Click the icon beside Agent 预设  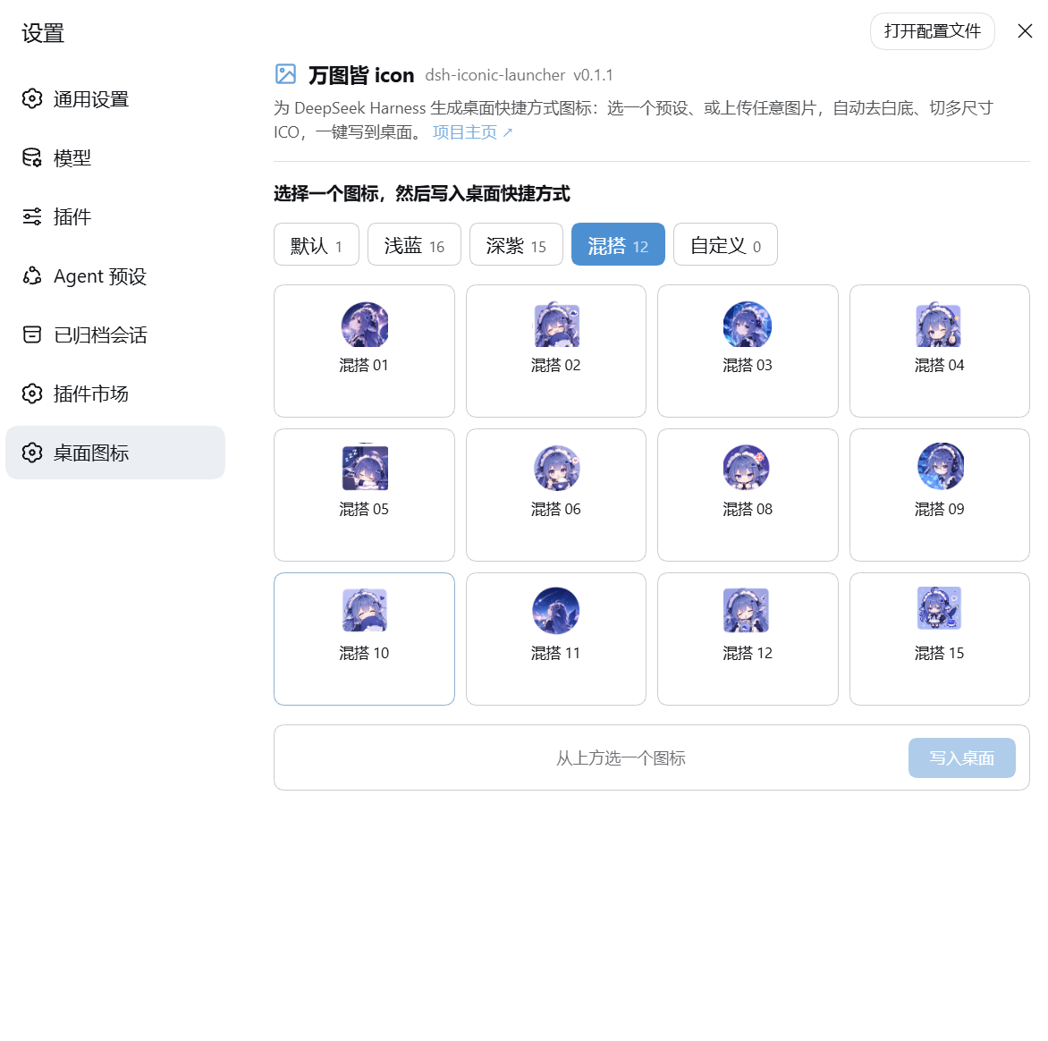[32, 275]
